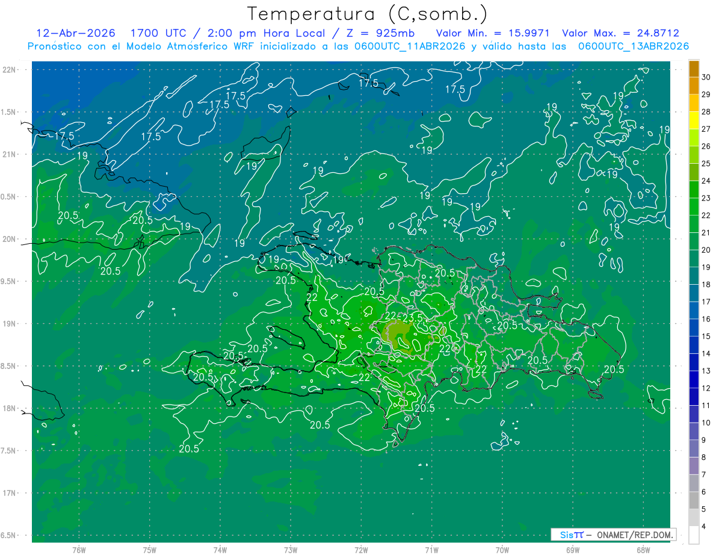Click the 17N latitude axis label
Image resolution: width=722 pixels, height=558 pixels.
9,493
